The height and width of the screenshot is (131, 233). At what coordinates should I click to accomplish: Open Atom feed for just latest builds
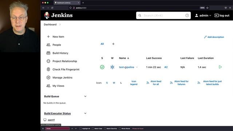(x=212, y=83)
